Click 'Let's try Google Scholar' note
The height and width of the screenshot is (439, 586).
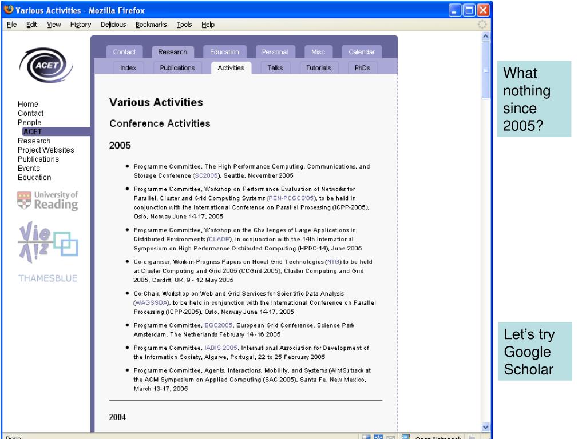click(x=535, y=352)
